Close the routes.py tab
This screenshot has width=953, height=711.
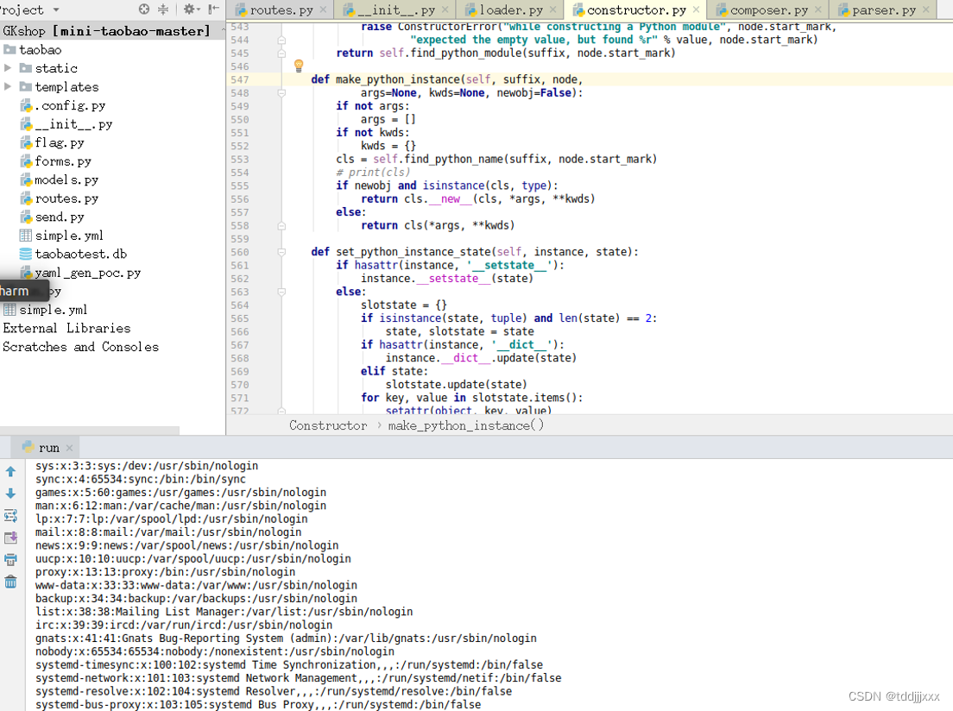[x=324, y=9]
